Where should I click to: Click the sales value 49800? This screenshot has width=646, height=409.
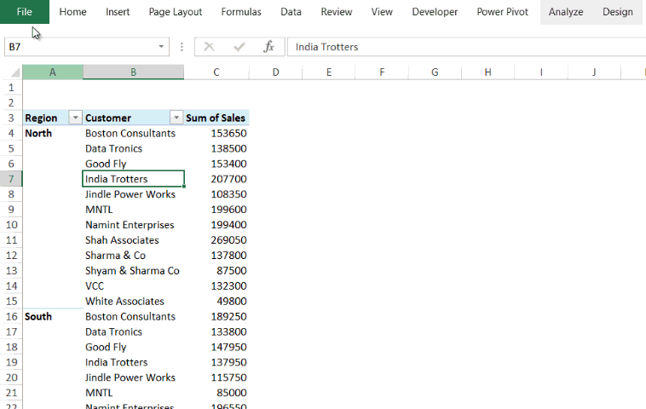click(x=216, y=301)
